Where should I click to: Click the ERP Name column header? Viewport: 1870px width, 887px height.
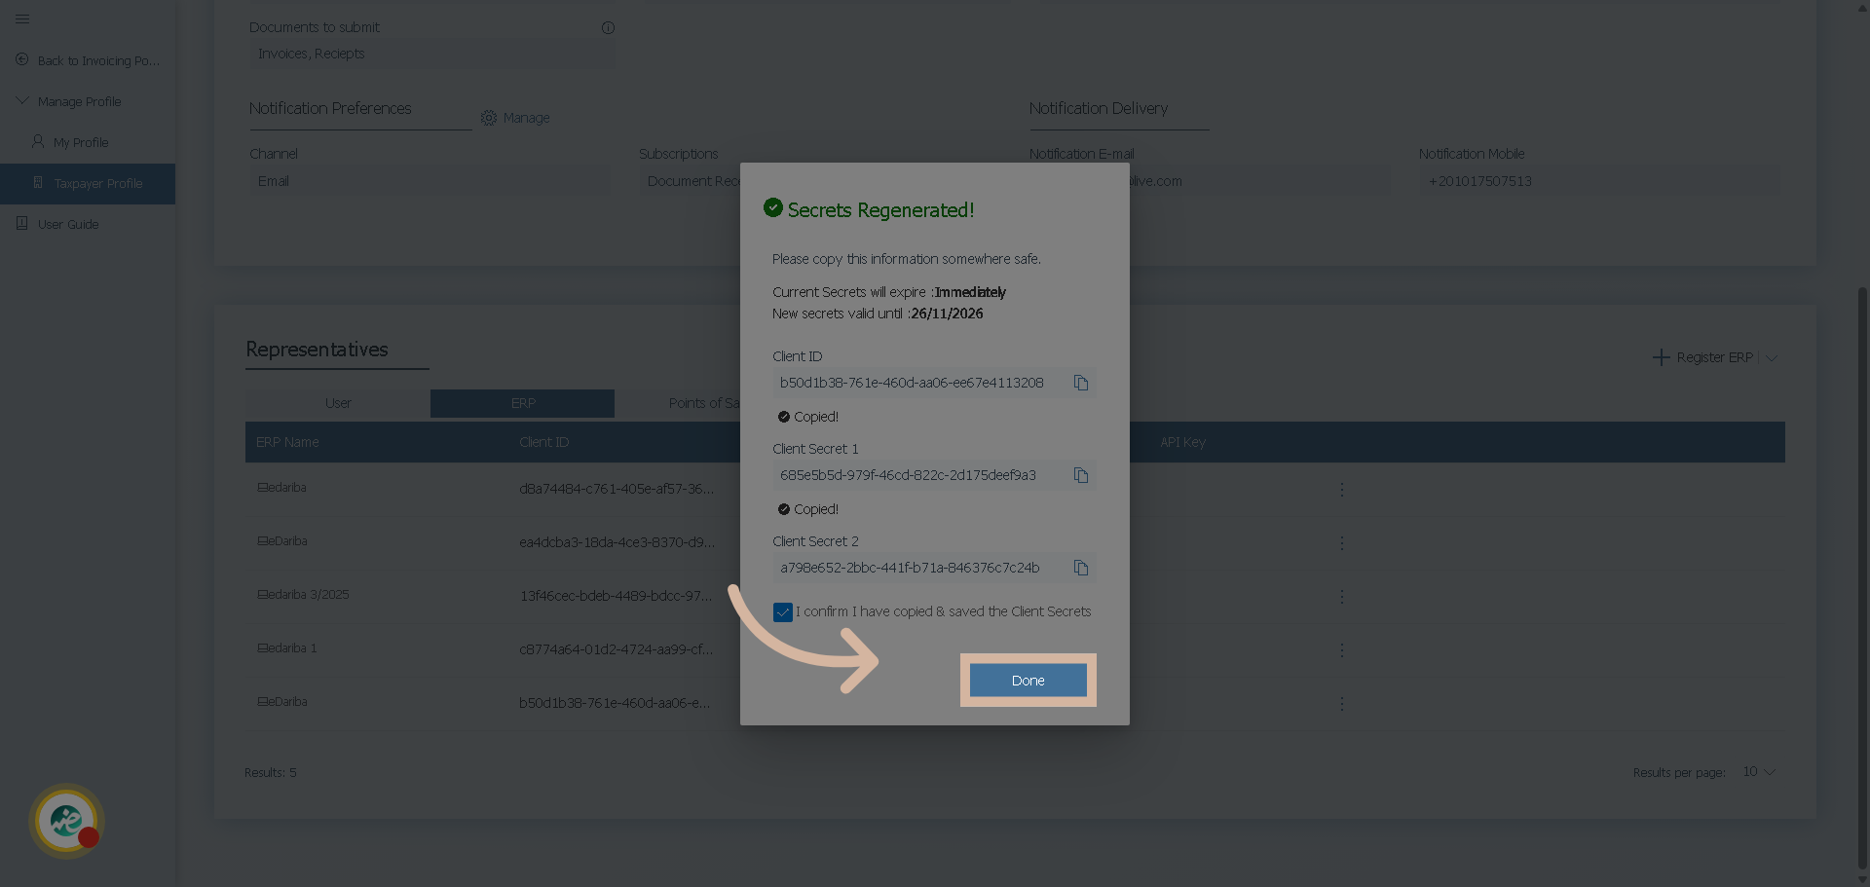[x=287, y=442]
